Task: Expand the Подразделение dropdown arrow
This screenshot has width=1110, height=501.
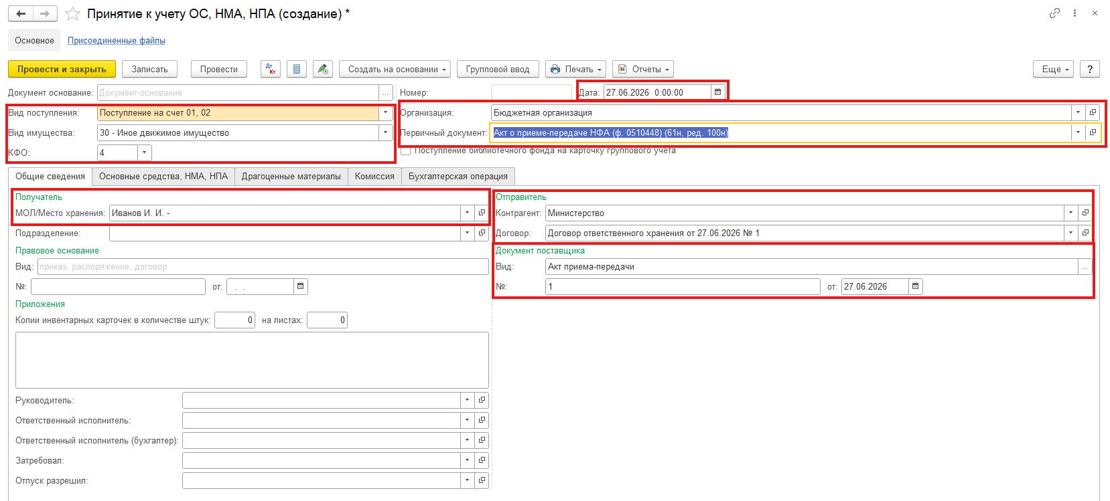Action: pyautogui.click(x=467, y=233)
